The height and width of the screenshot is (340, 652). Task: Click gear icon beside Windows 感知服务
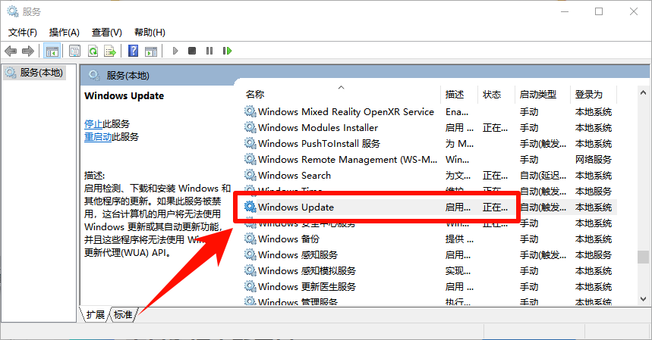pos(250,254)
